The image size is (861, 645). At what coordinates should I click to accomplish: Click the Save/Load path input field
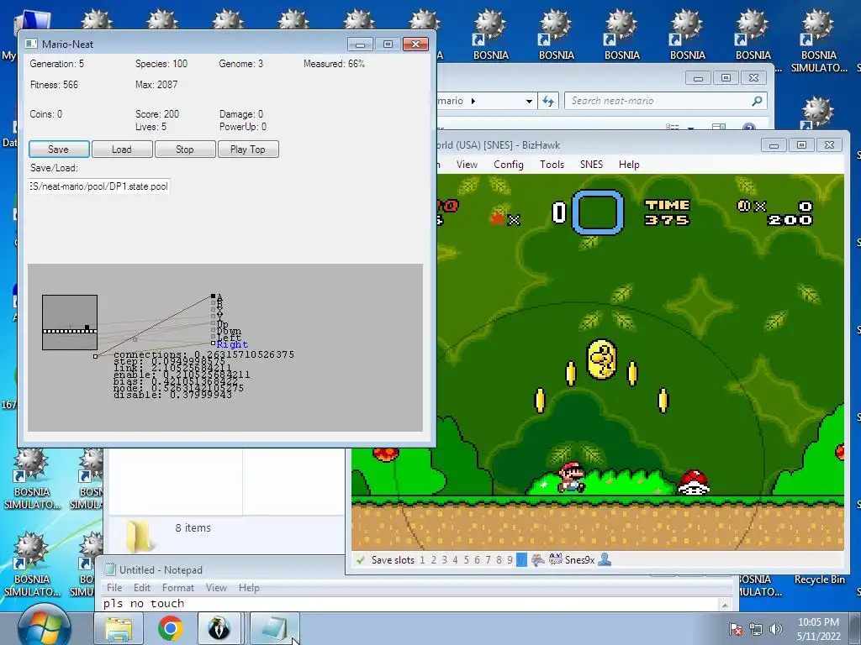click(x=99, y=186)
